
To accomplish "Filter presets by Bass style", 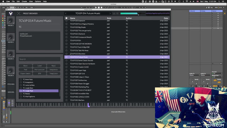I will click(25, 66).
